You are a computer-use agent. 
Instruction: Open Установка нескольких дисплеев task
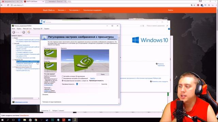(x=26, y=58)
